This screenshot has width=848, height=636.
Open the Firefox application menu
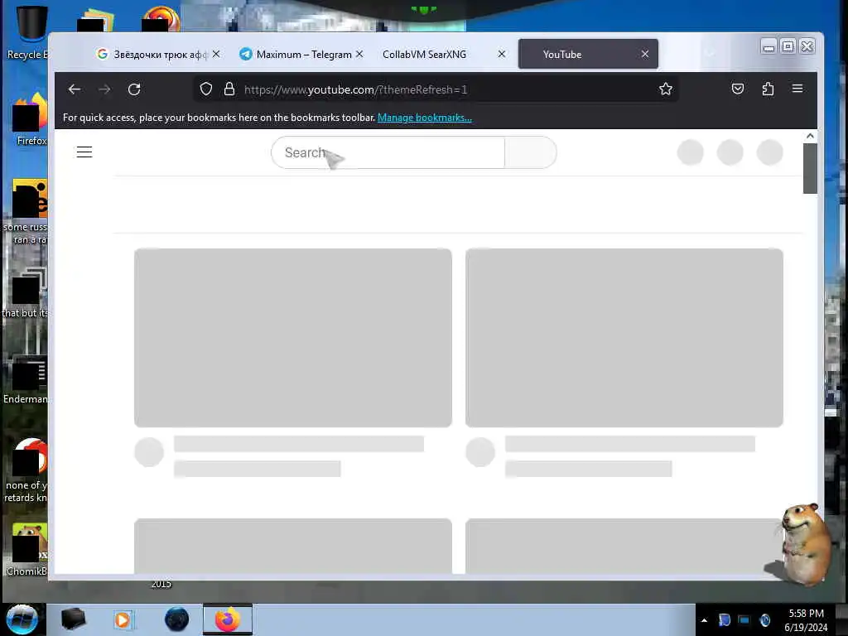coord(797,89)
